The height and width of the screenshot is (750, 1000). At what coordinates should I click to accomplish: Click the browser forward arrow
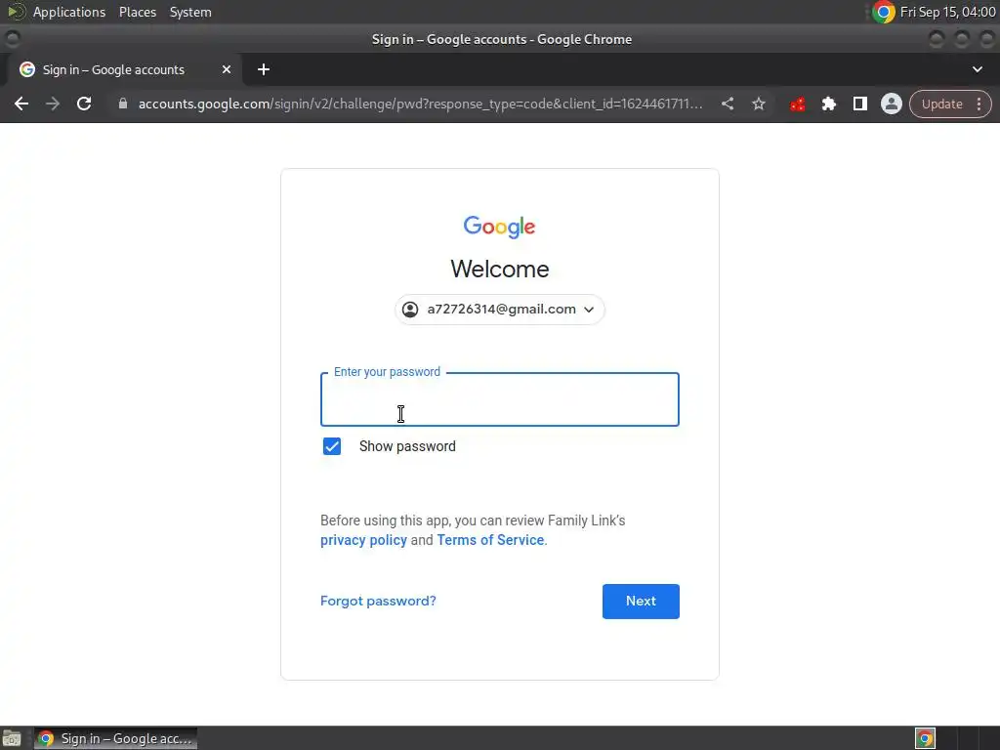53,104
